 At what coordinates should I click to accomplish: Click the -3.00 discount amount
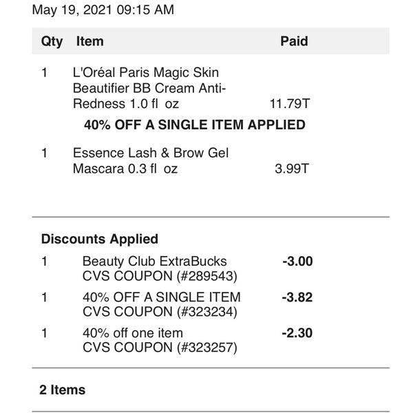tap(297, 262)
